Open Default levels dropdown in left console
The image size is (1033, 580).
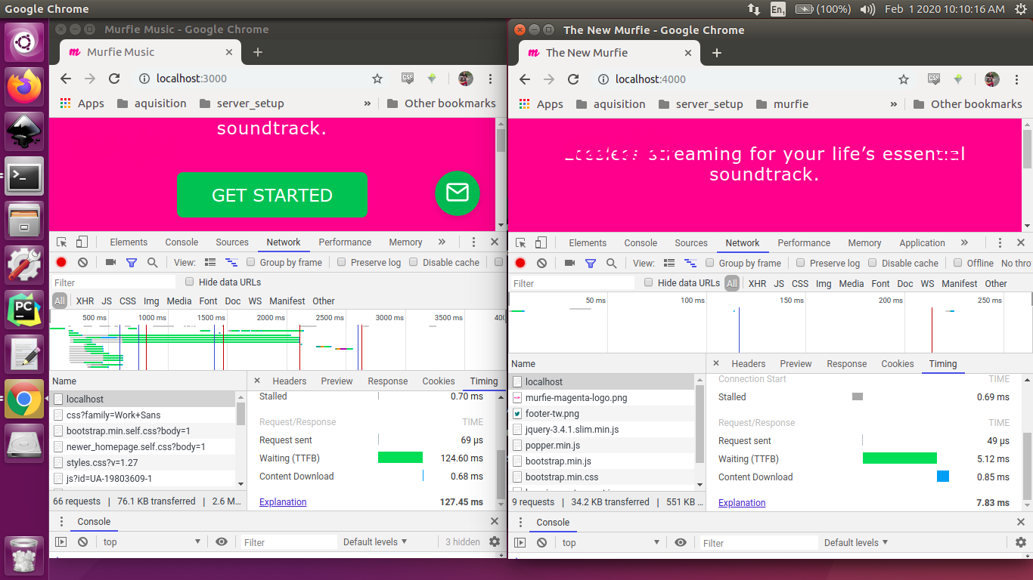pos(375,541)
